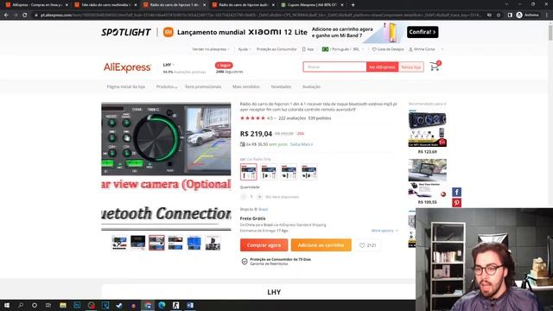Reload the page with refresh icon
Viewport: 553px width, 311px height.
[x=25, y=15]
